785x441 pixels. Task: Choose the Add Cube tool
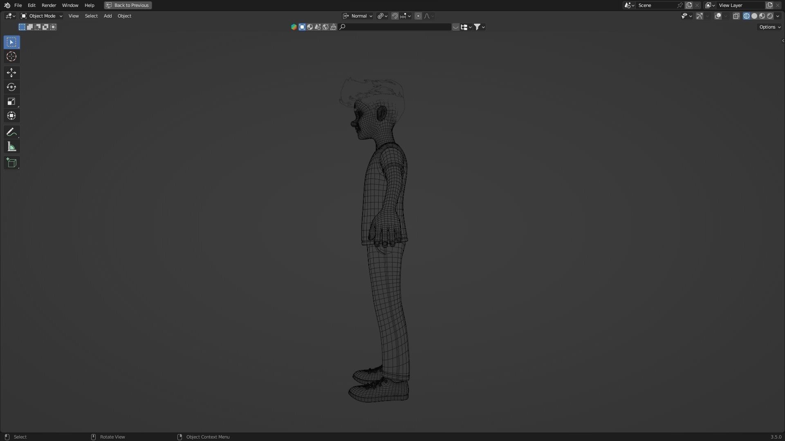coord(11,163)
